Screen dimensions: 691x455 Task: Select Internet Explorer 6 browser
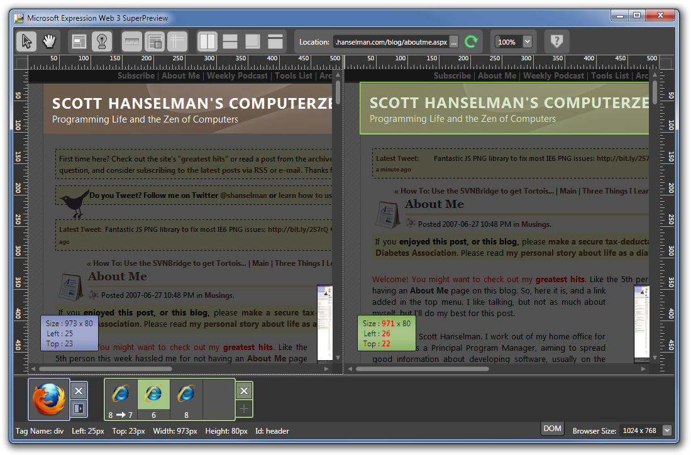[153, 400]
